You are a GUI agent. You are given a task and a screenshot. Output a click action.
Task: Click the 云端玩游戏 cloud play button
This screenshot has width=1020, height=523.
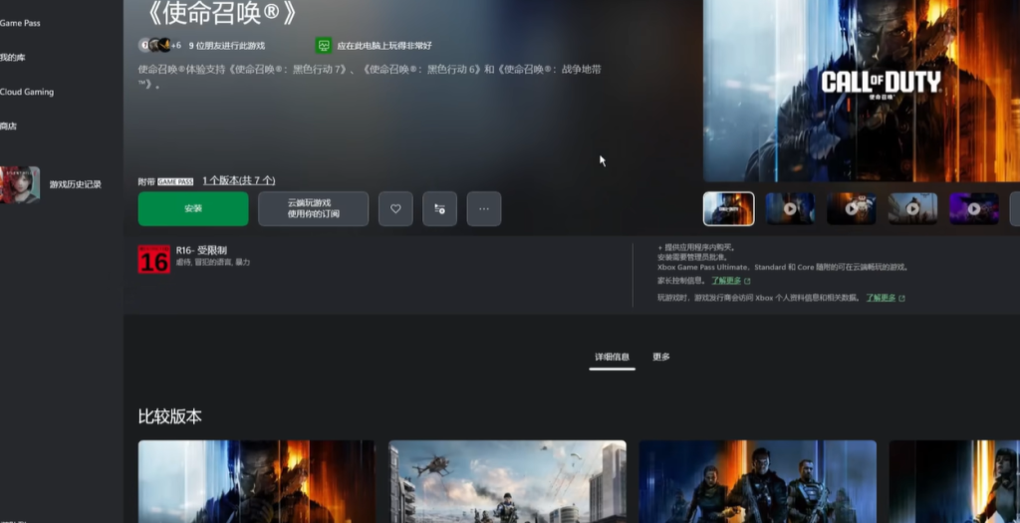[x=313, y=209]
